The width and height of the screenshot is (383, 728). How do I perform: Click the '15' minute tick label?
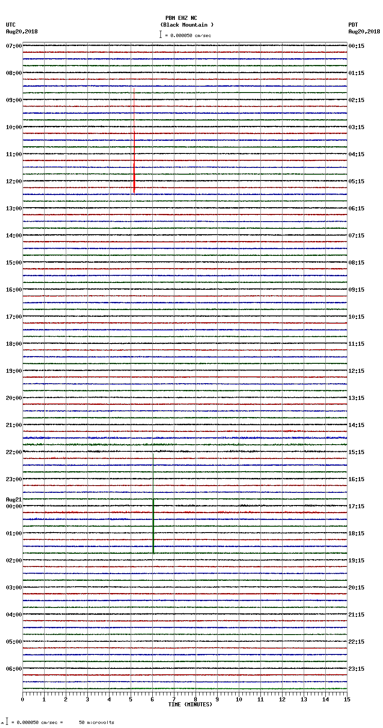click(x=347, y=700)
